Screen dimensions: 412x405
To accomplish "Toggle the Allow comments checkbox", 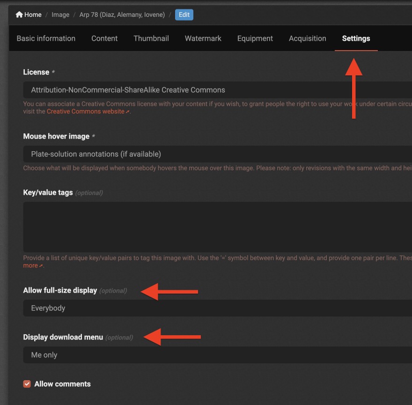I will pos(27,384).
